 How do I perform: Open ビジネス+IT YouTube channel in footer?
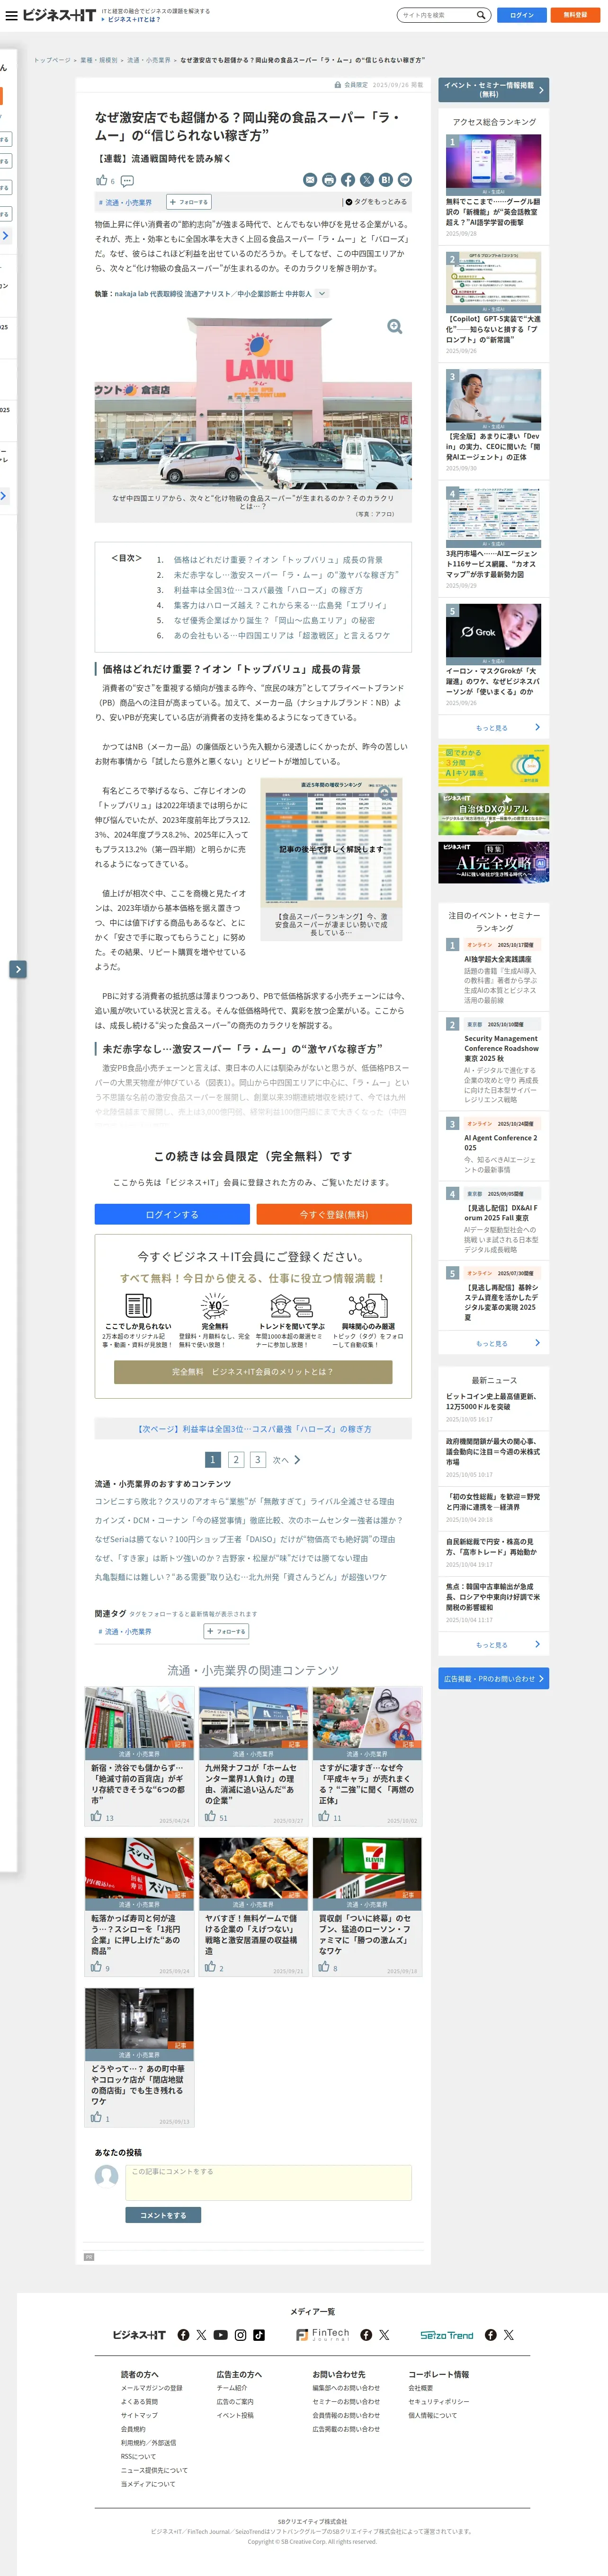point(221,2334)
